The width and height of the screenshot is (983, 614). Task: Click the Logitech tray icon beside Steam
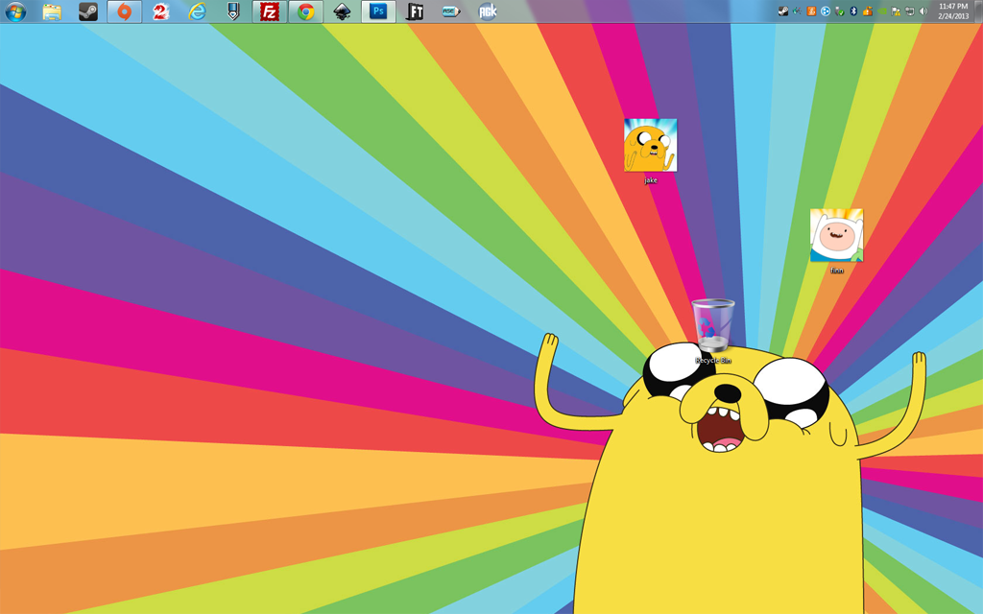(x=797, y=11)
